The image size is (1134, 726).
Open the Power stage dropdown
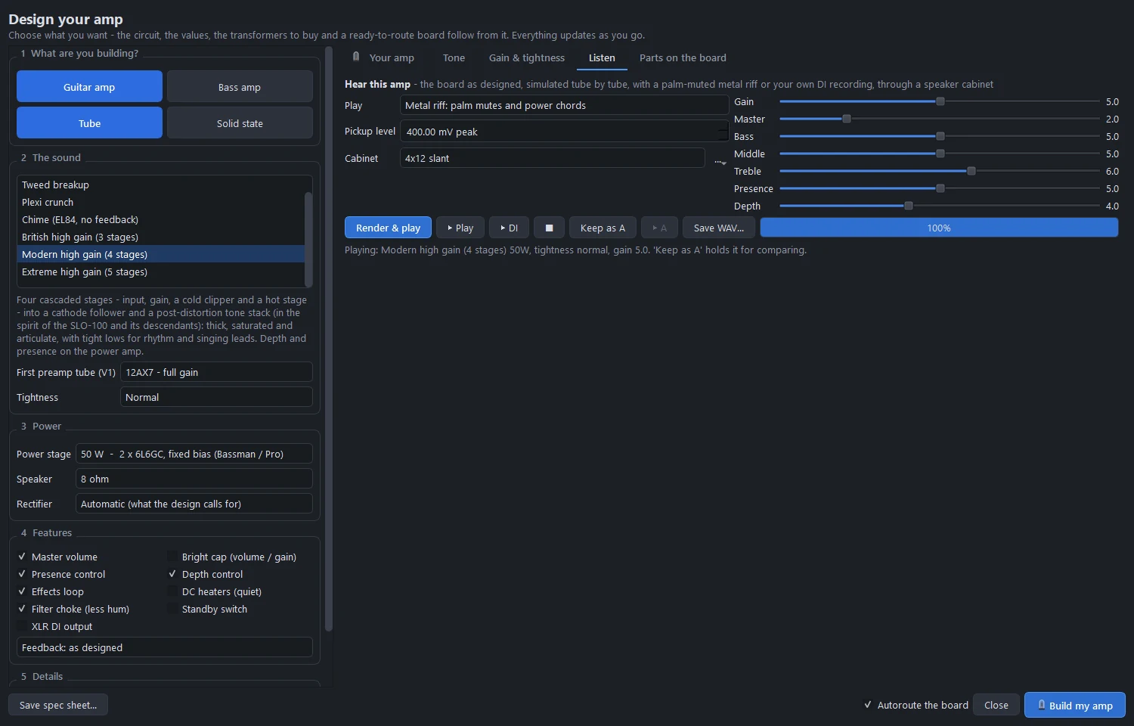pos(194,454)
